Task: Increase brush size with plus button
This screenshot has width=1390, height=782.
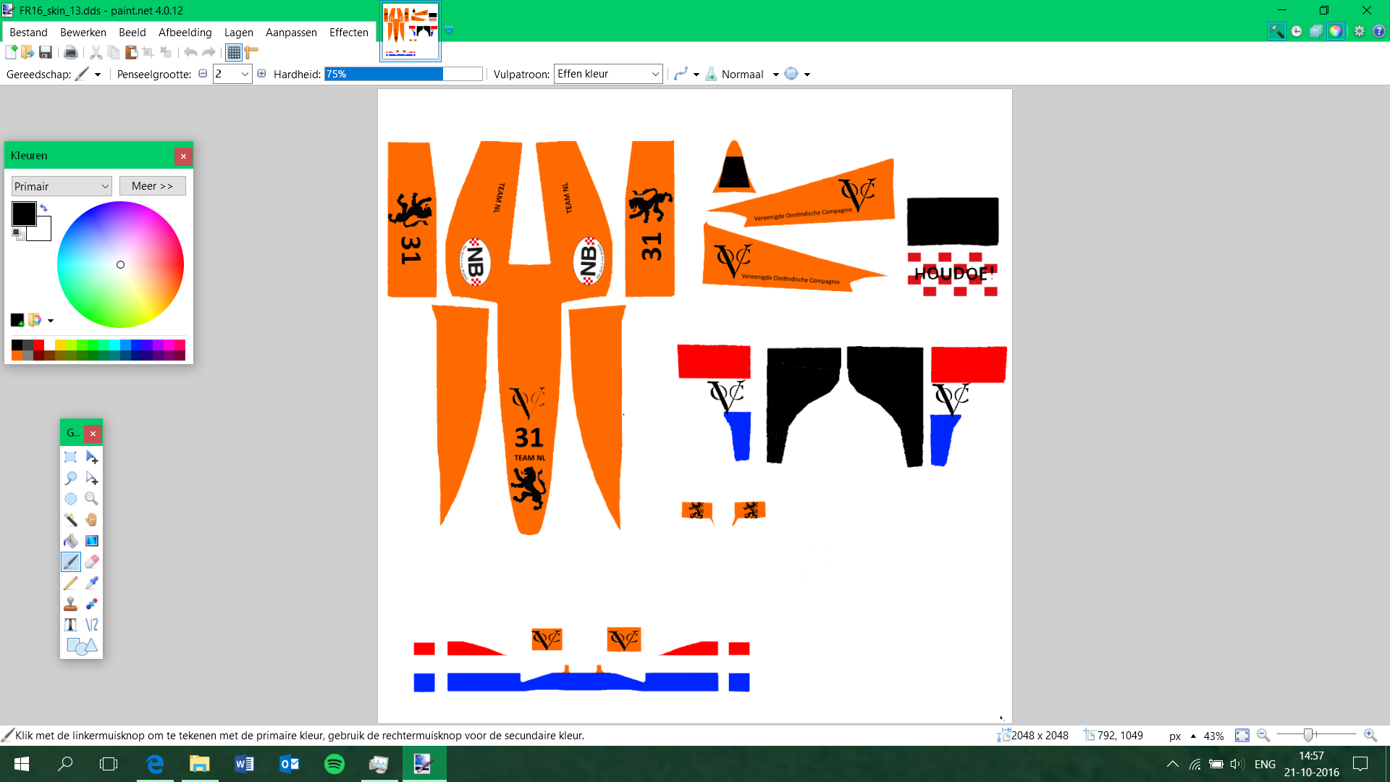Action: [261, 73]
